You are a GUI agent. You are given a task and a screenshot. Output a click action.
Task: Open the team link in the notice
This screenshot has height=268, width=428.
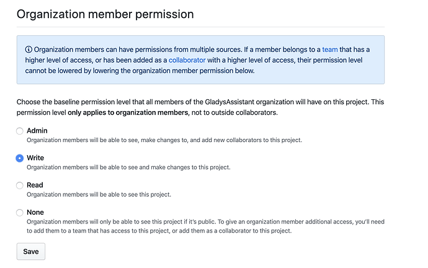[x=330, y=50]
